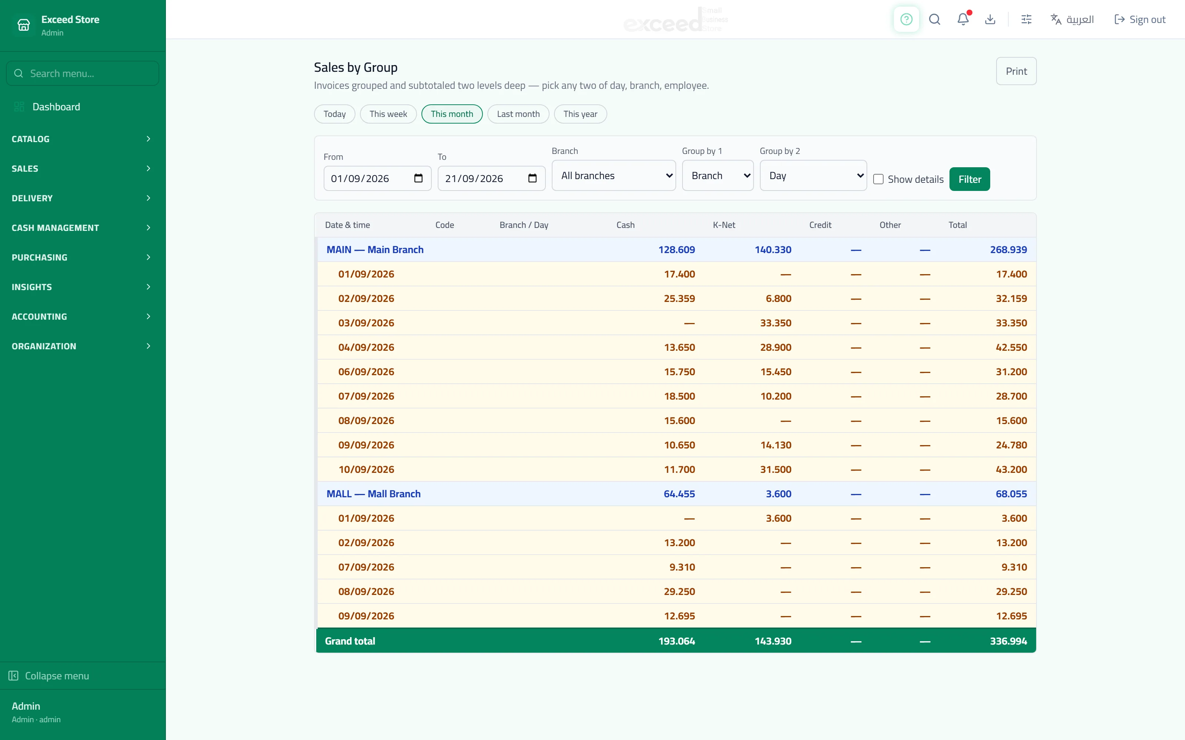Screen dimensions: 1185x740
Task: Select the This year range chip
Action: pos(580,114)
